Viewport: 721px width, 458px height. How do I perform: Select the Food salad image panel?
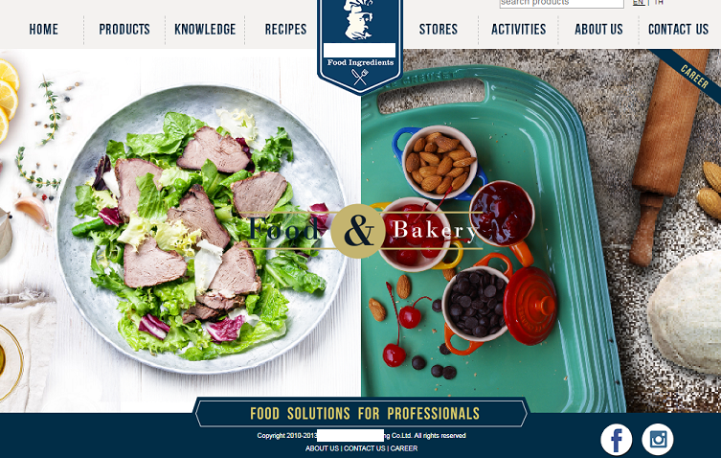[180, 230]
